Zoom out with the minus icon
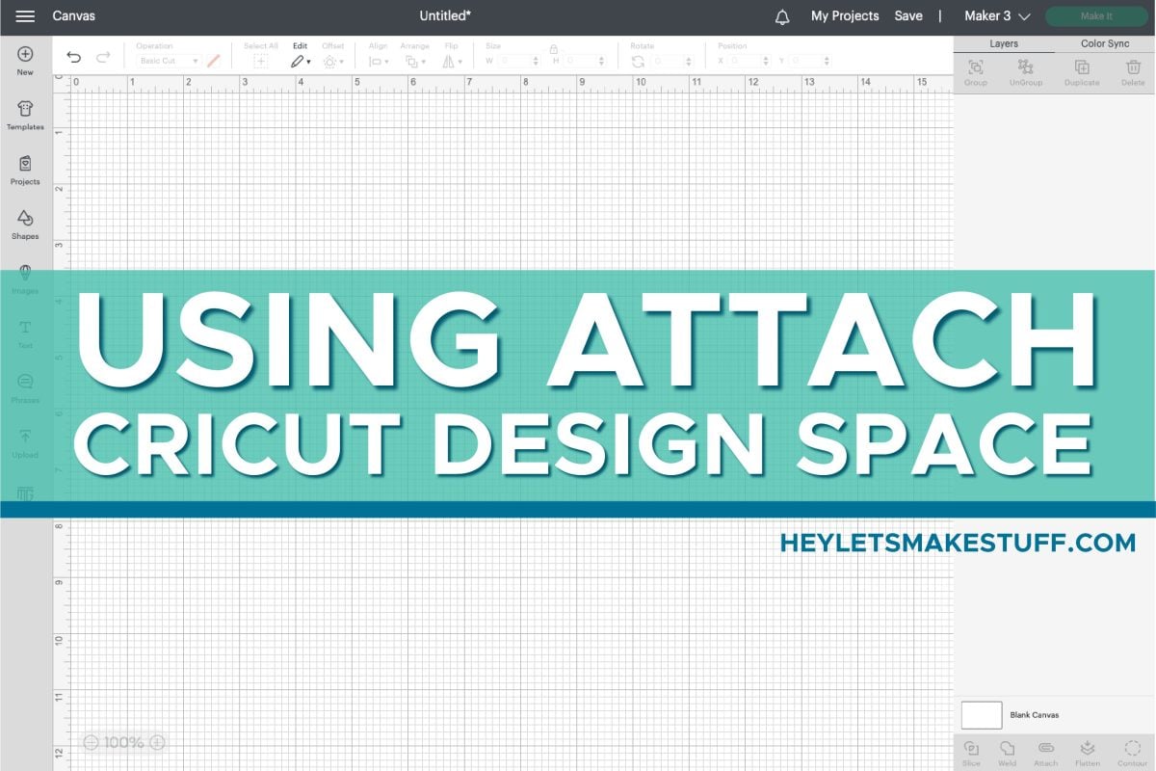The image size is (1156, 771). pos(91,742)
